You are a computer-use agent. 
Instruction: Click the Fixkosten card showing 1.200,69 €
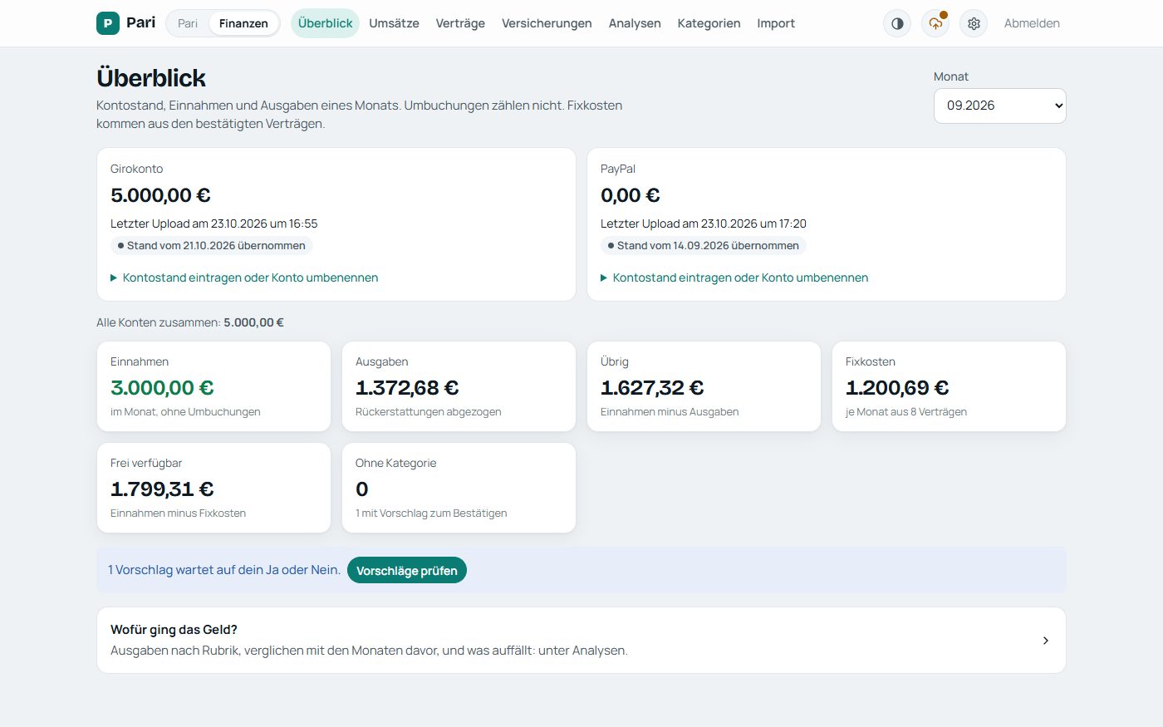(x=949, y=386)
